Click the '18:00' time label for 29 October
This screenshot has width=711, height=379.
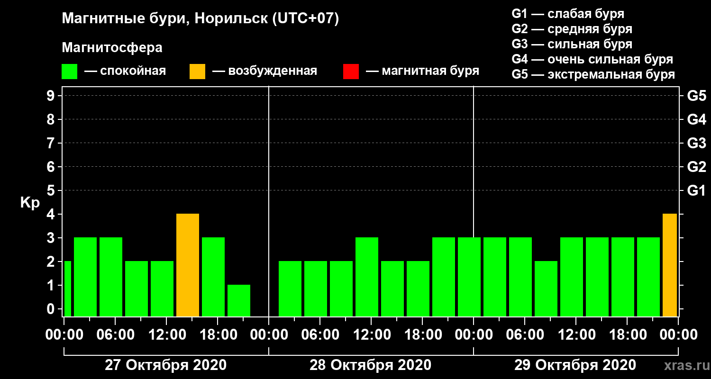627,335
